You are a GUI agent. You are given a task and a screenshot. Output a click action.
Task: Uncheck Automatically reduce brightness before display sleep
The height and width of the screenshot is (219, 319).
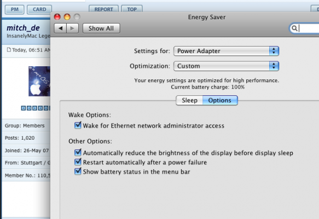click(78, 152)
